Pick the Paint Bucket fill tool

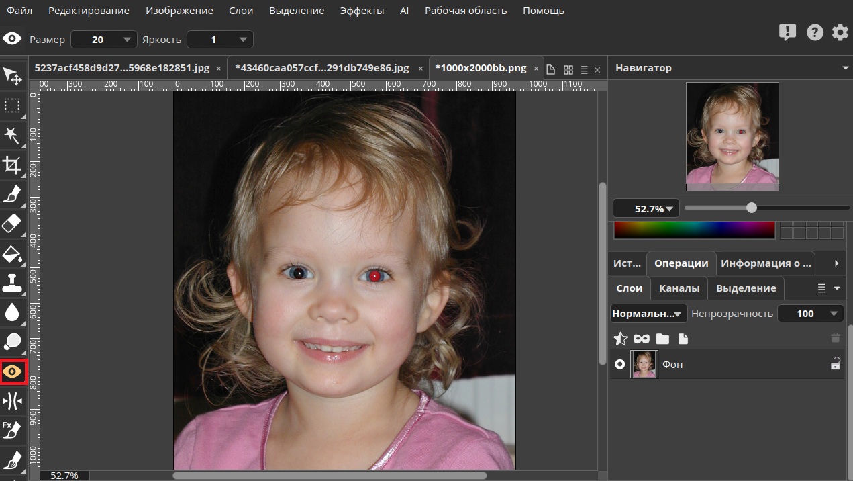12,254
